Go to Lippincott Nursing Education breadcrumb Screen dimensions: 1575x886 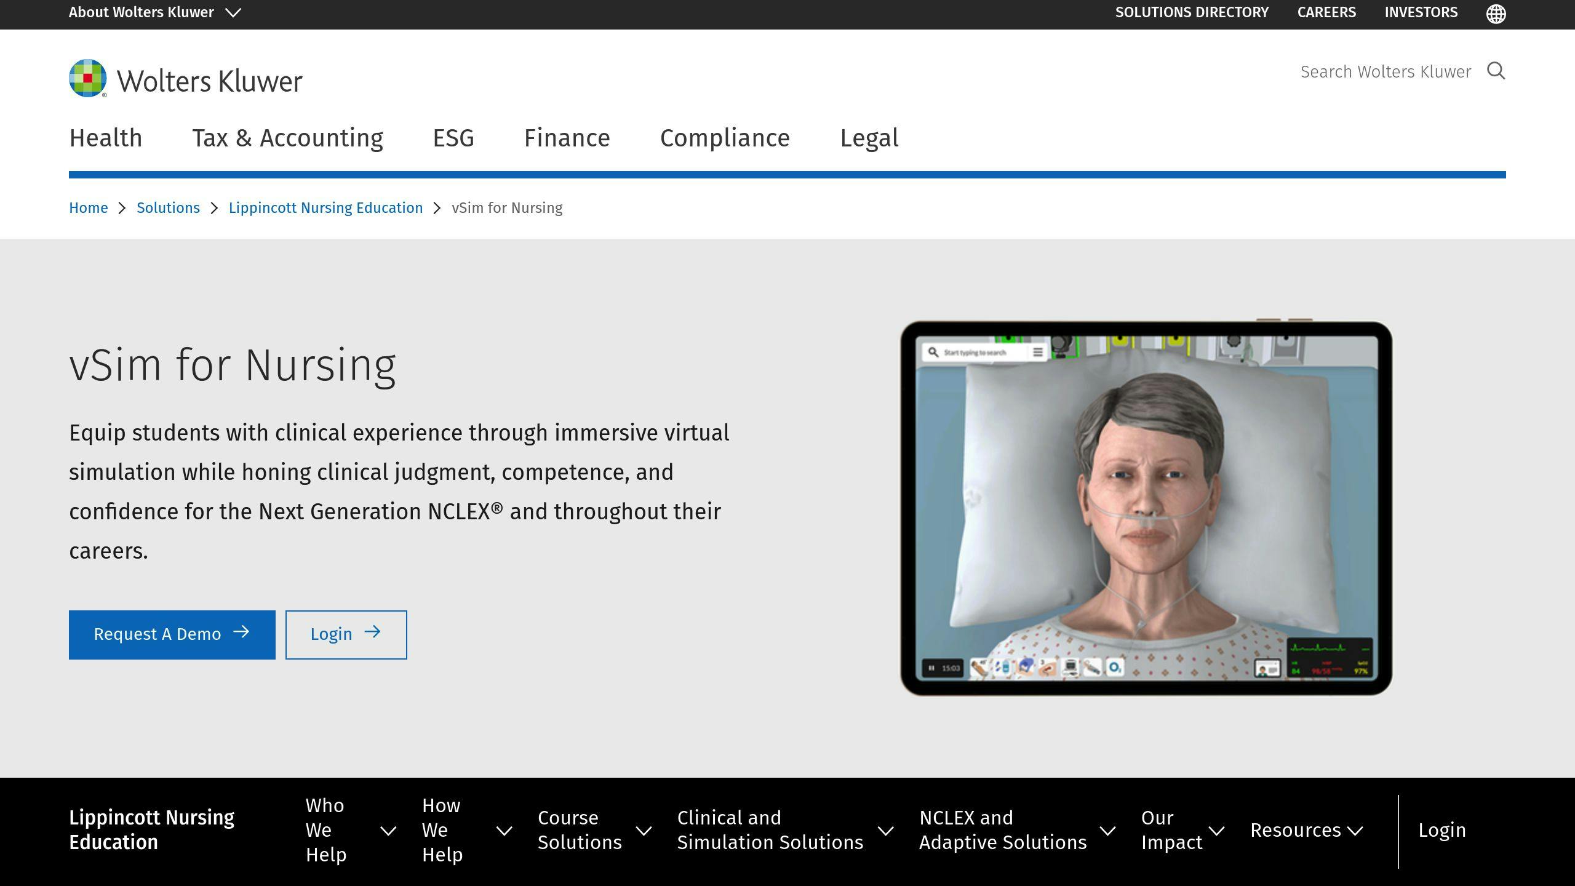(325, 208)
